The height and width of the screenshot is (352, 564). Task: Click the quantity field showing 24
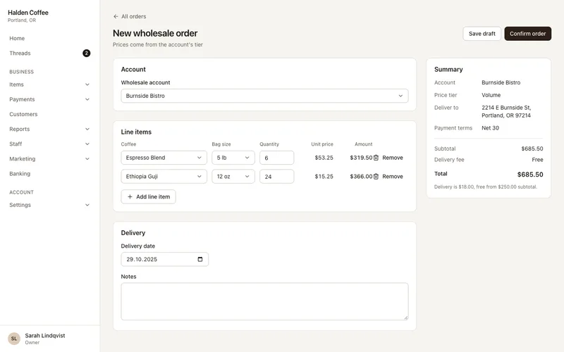(x=276, y=177)
